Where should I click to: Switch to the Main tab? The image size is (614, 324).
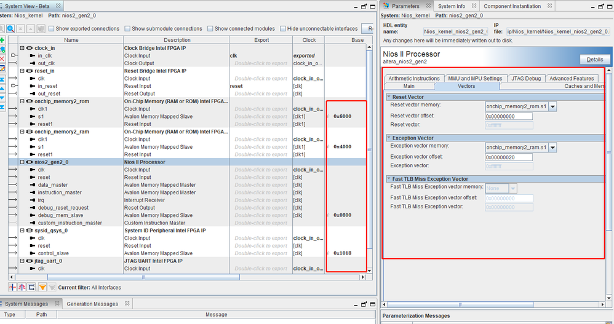[x=409, y=86]
